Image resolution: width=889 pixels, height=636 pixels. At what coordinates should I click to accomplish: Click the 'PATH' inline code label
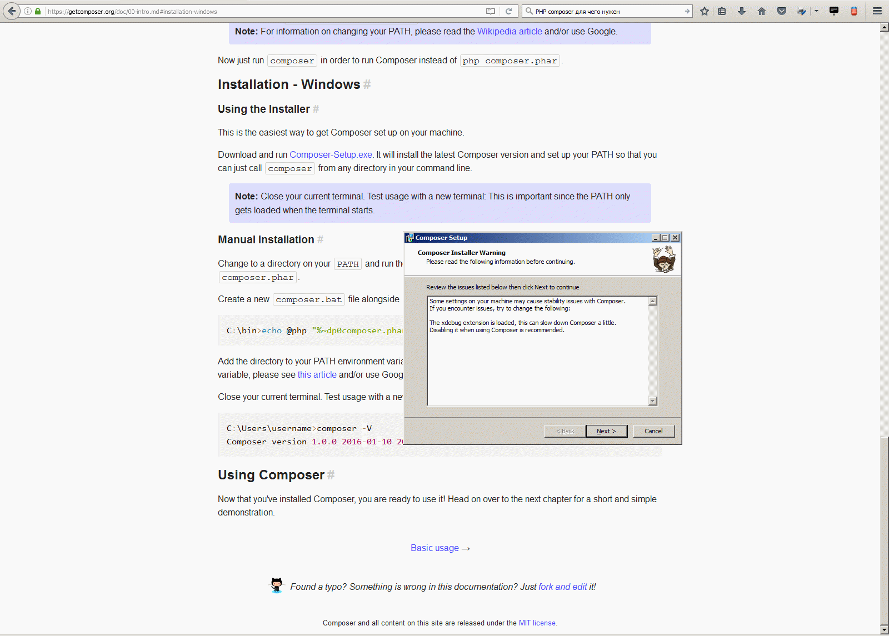pyautogui.click(x=348, y=264)
